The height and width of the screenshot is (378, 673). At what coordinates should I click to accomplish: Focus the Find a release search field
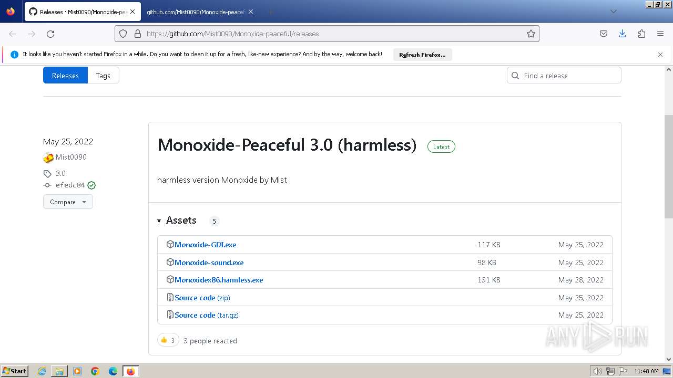[564, 76]
